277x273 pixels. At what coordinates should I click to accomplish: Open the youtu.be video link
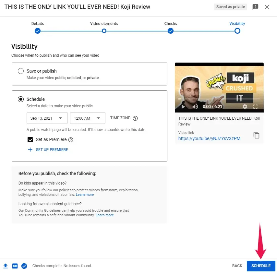pyautogui.click(x=209, y=138)
